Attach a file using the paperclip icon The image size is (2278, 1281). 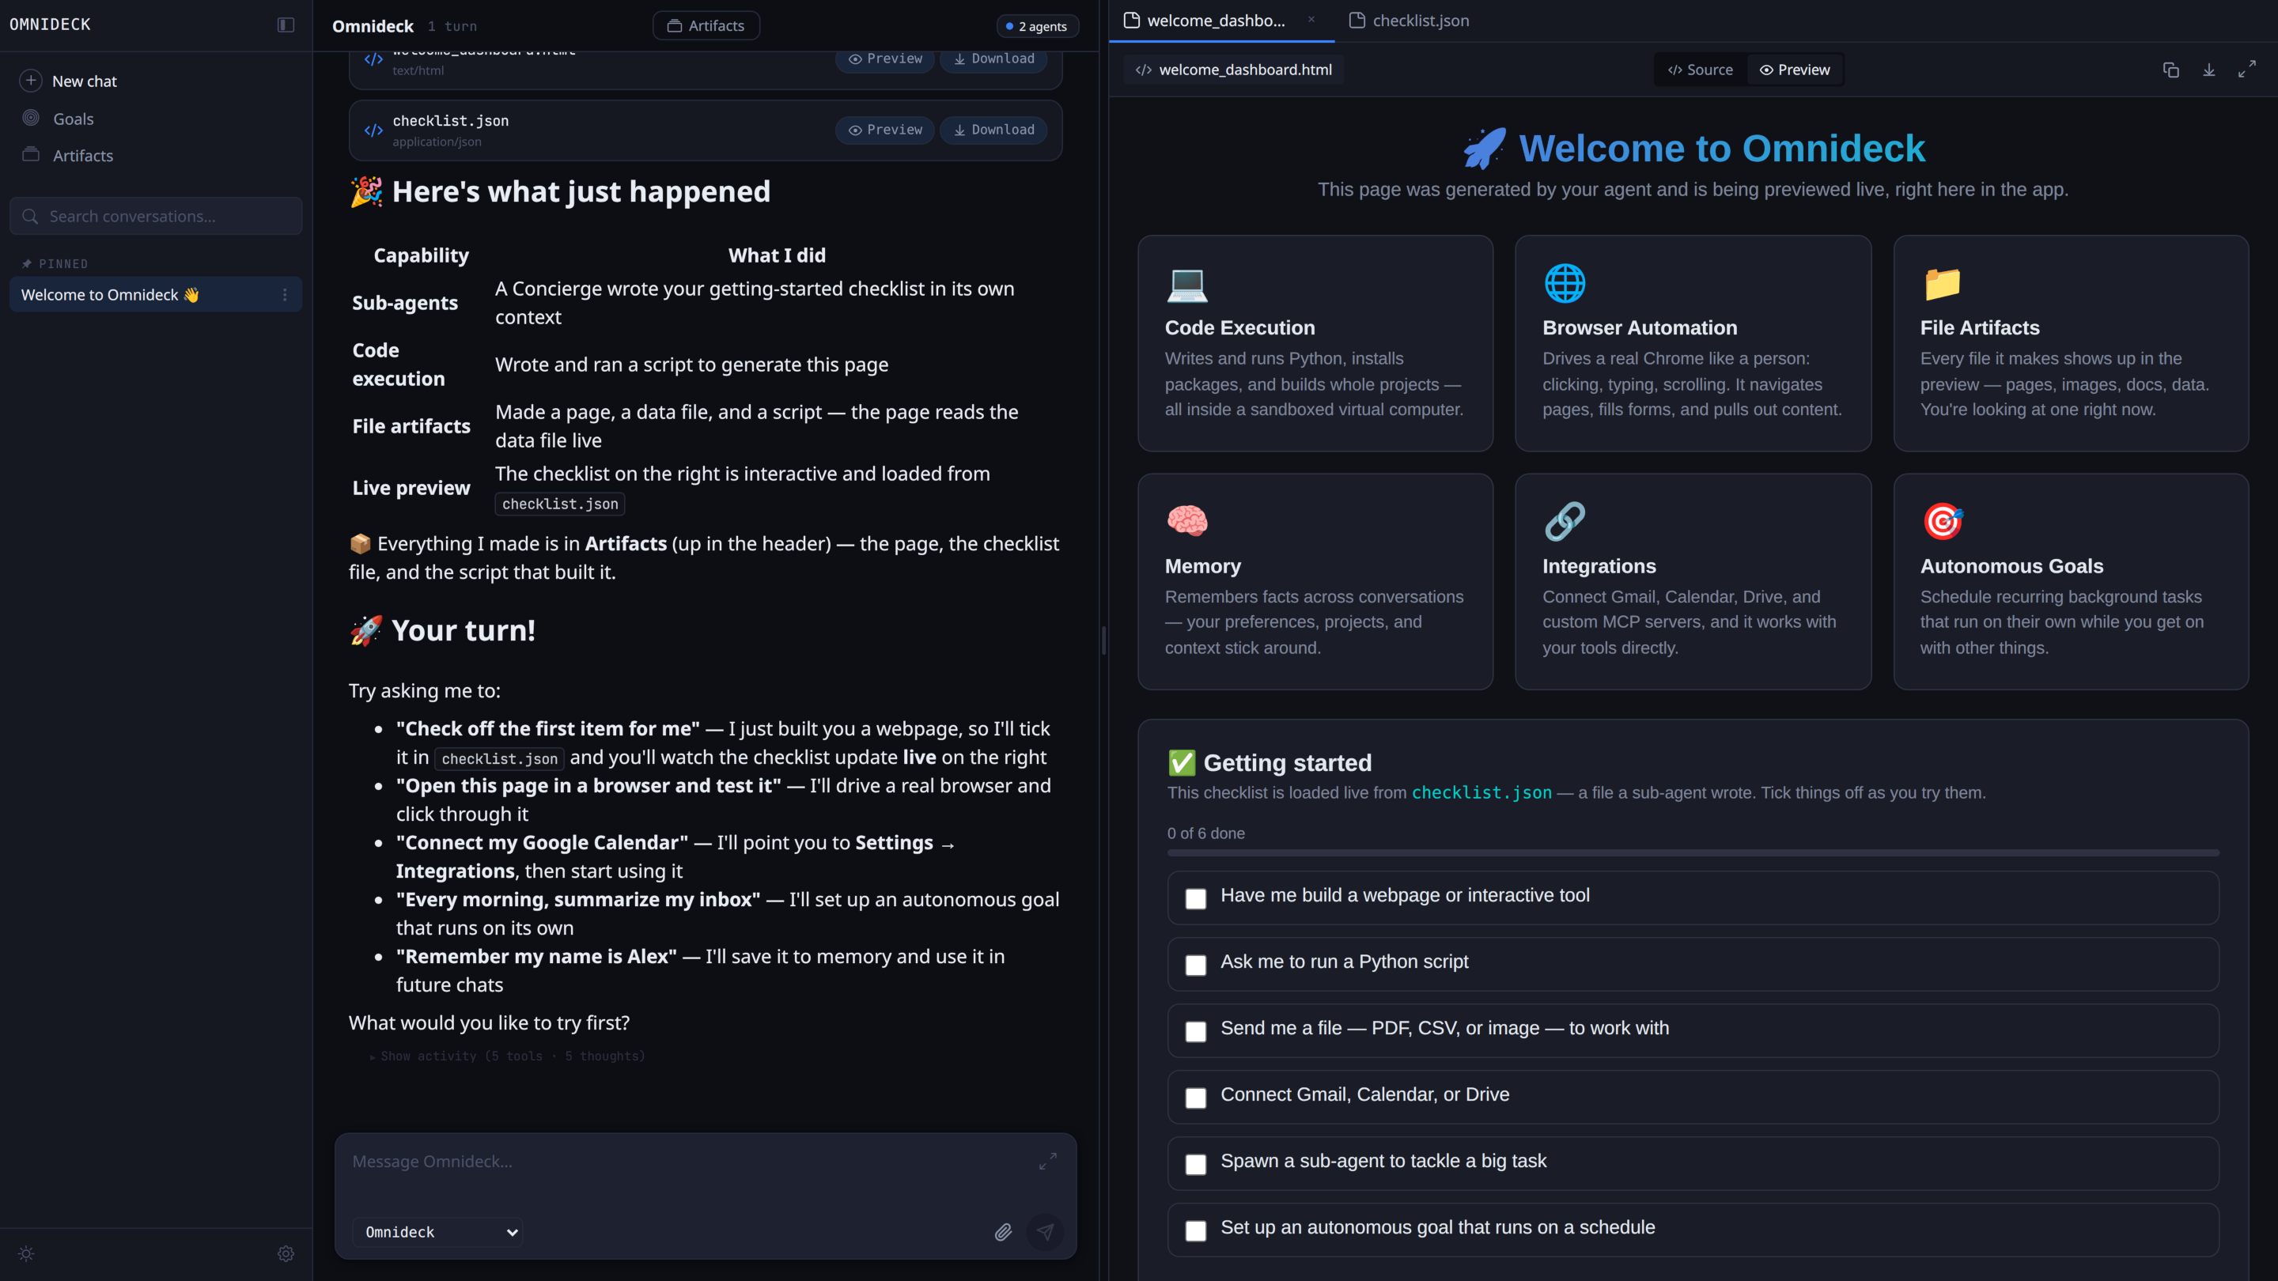[x=1003, y=1233]
